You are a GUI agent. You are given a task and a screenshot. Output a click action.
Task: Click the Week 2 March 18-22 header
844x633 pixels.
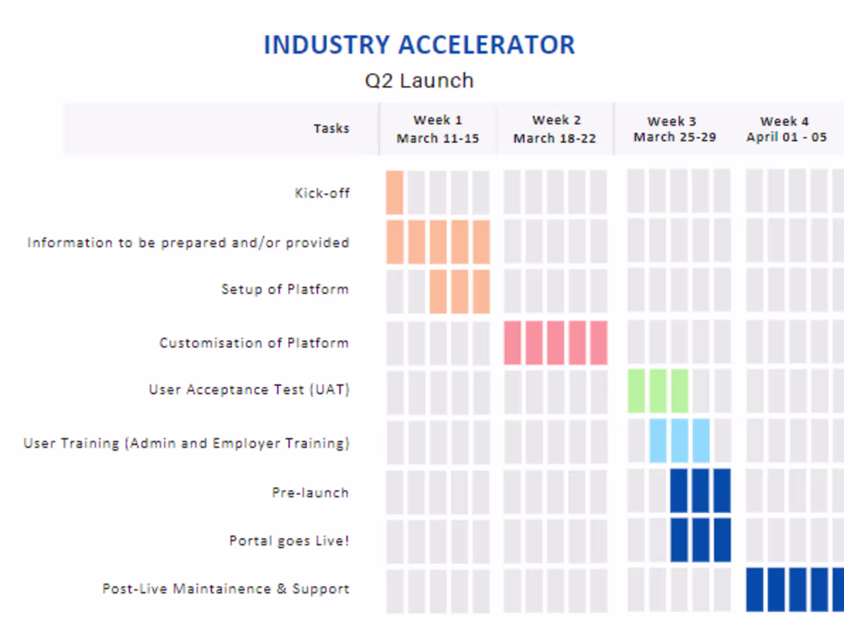click(555, 129)
